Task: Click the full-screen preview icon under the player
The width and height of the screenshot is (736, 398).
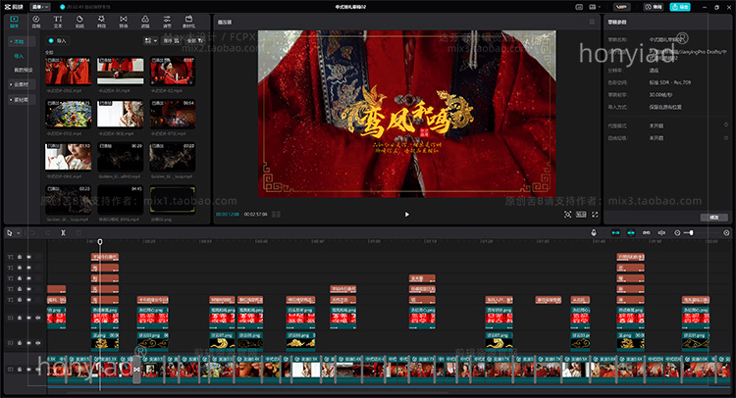Action: (x=595, y=215)
